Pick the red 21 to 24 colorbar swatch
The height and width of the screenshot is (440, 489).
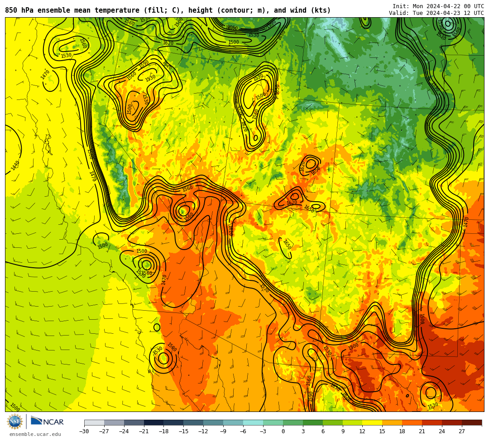click(x=432, y=422)
